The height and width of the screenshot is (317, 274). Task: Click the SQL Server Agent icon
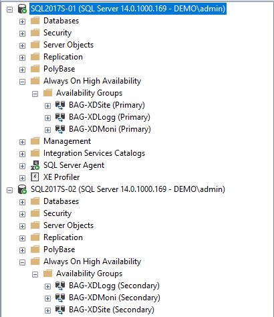pyautogui.click(x=35, y=165)
